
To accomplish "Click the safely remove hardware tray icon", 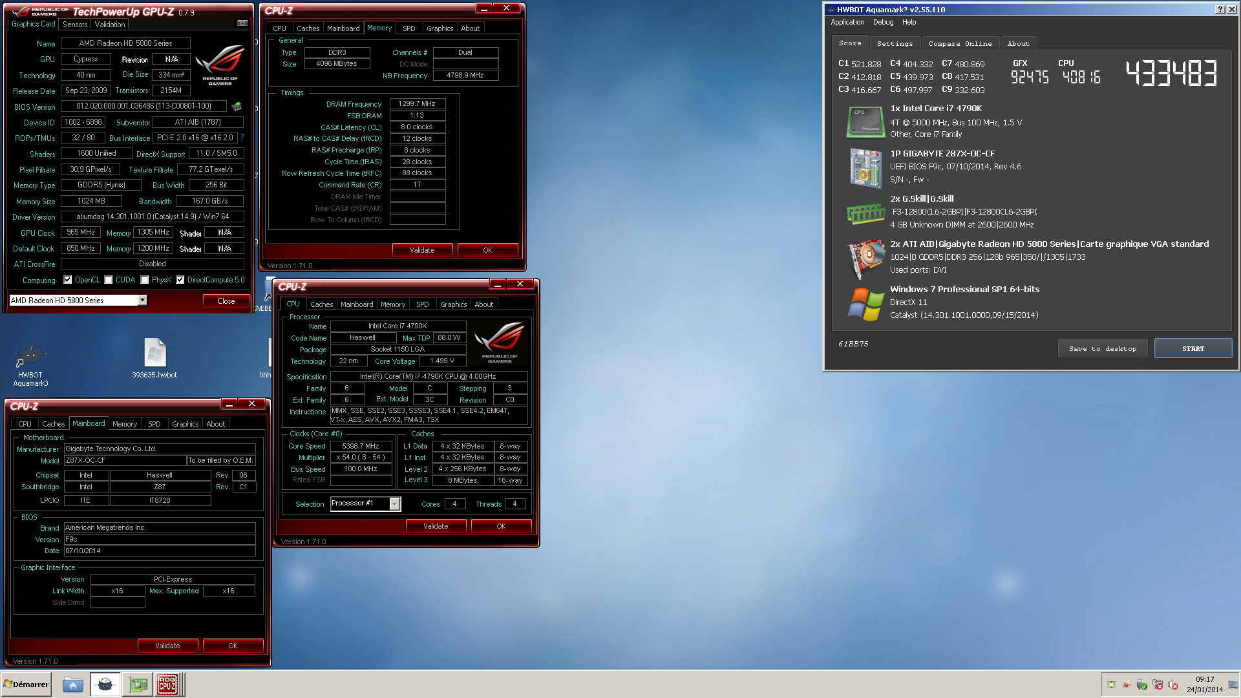I will tap(1142, 684).
